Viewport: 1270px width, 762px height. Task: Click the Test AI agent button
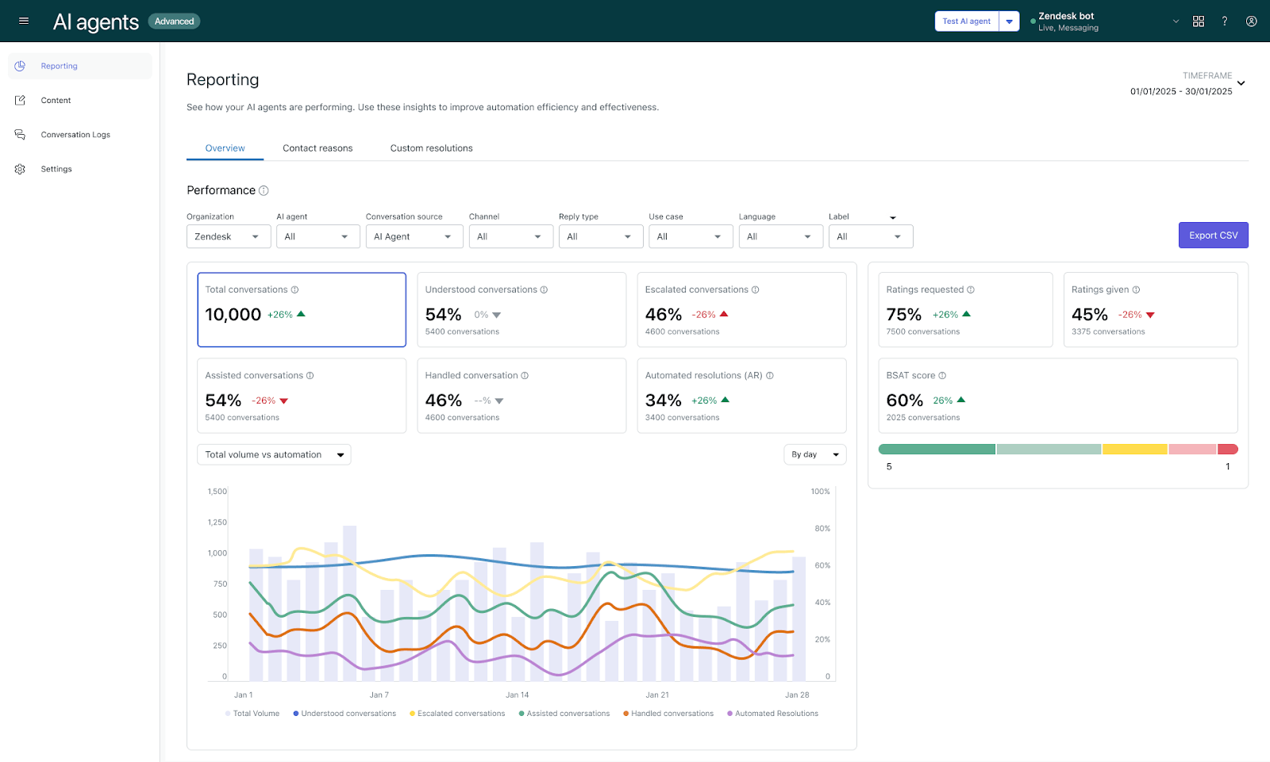click(x=966, y=21)
